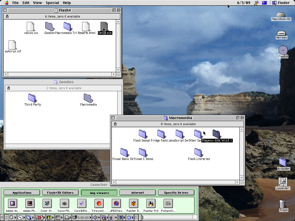Open Painter 5.0 in the Launcher
Viewport: 295px width, 221px height.
tap(151, 204)
